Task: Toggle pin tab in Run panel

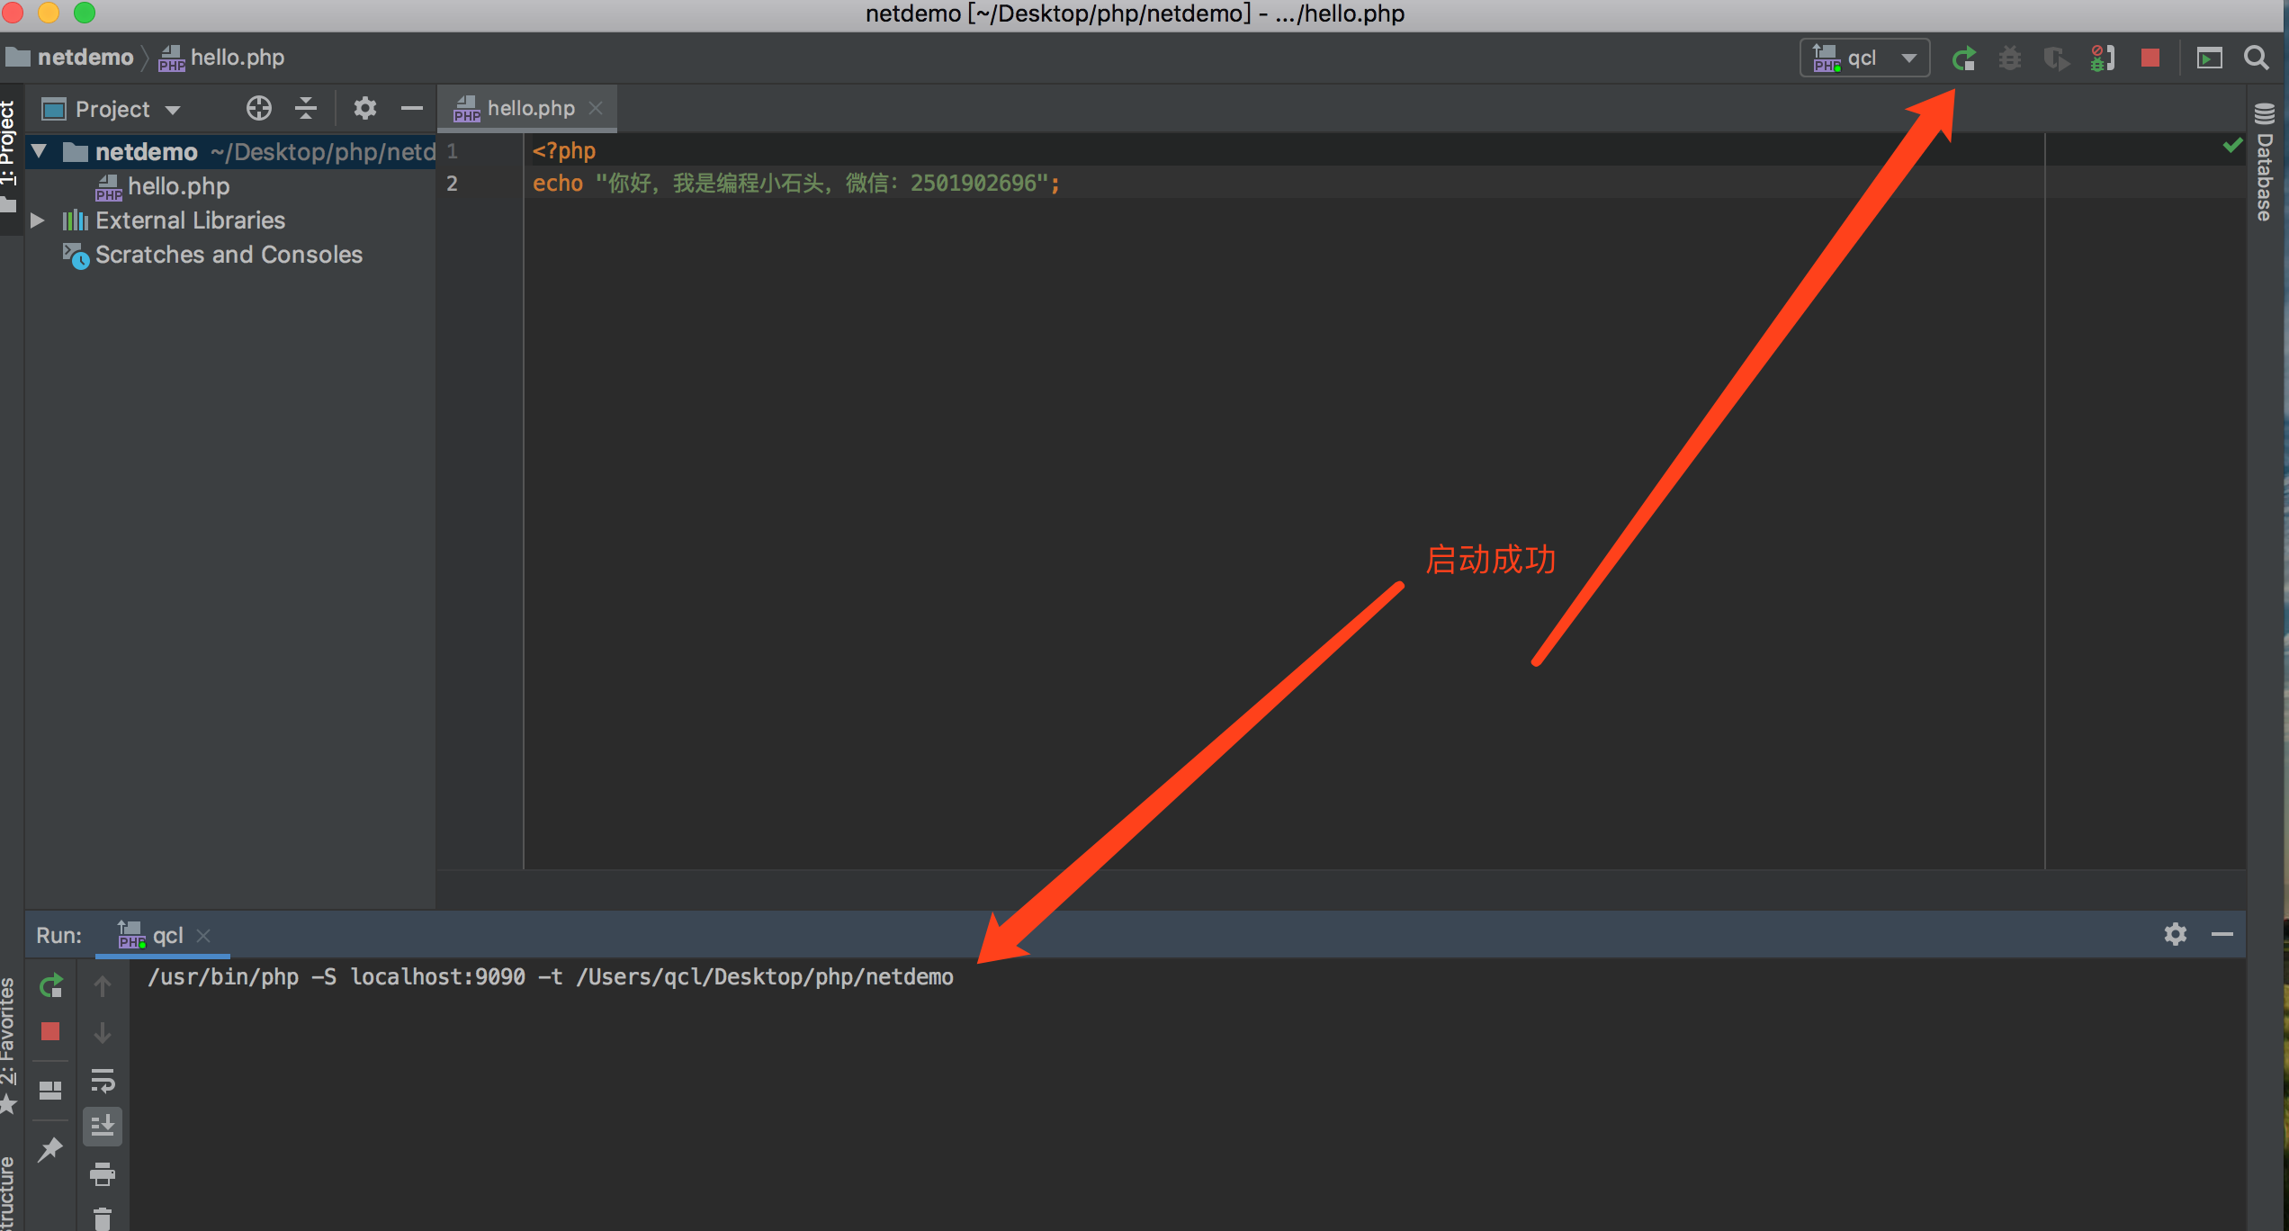Action: pos(50,1149)
